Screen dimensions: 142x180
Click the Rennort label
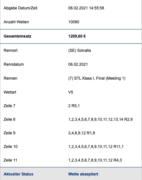[10, 51]
